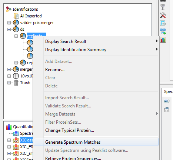This screenshot has width=173, height=160.
Task: Click the funnel filter toolbar icon
Action: coord(163,7)
